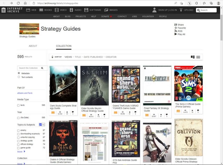Click the collection search magnifier icon
The image size is (223, 165).
pos(42,68)
